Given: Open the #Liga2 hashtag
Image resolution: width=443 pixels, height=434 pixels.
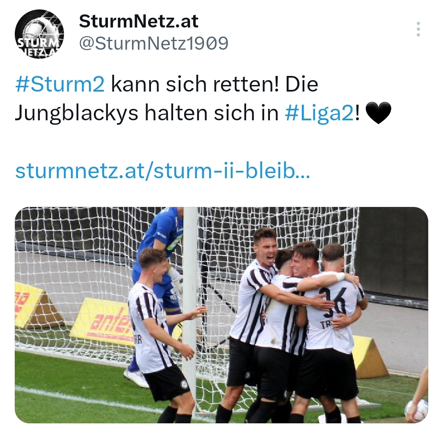Looking at the screenshot, I should (319, 113).
